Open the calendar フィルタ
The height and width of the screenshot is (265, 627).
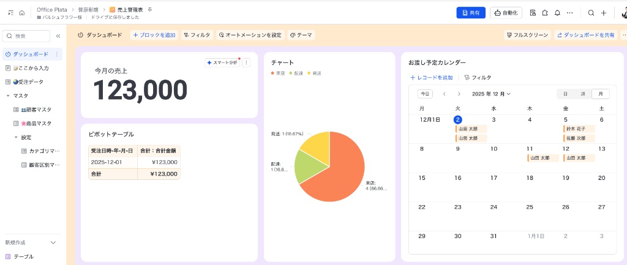(478, 78)
